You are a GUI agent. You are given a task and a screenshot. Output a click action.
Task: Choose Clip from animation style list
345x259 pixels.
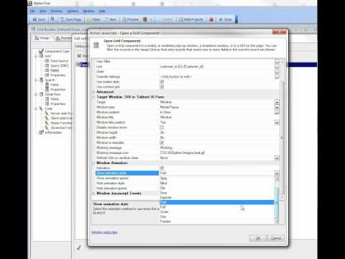pos(217,188)
